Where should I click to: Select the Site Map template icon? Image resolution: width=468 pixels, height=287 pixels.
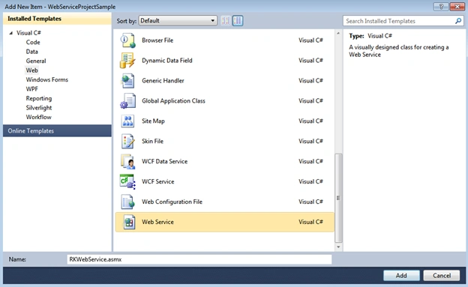pos(127,121)
